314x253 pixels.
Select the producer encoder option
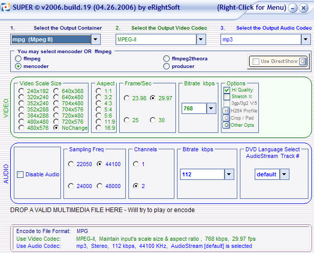(166, 66)
